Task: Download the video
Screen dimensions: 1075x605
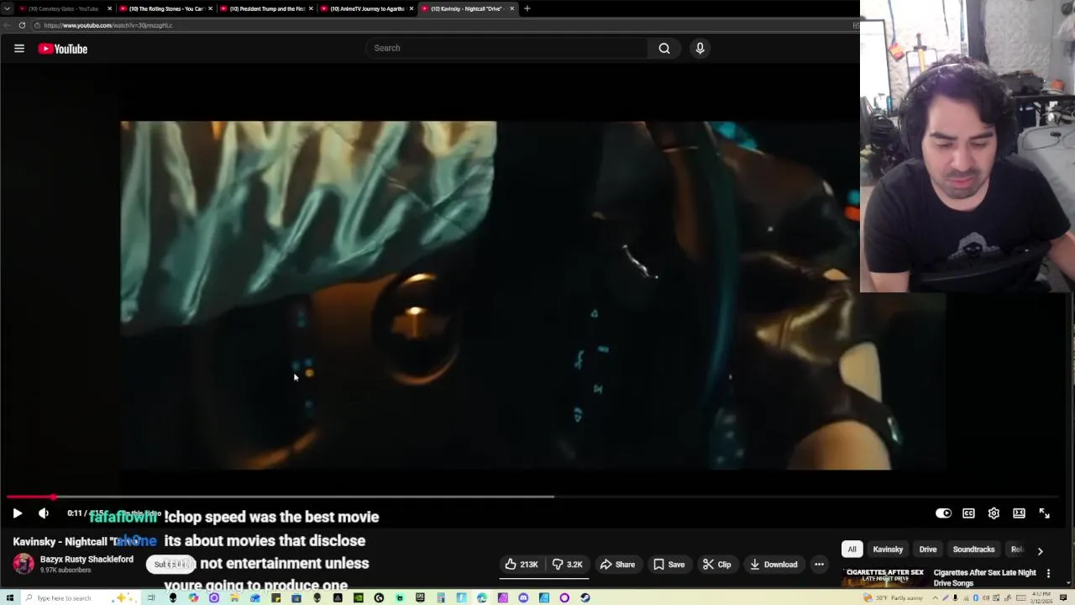Action: [773, 565]
